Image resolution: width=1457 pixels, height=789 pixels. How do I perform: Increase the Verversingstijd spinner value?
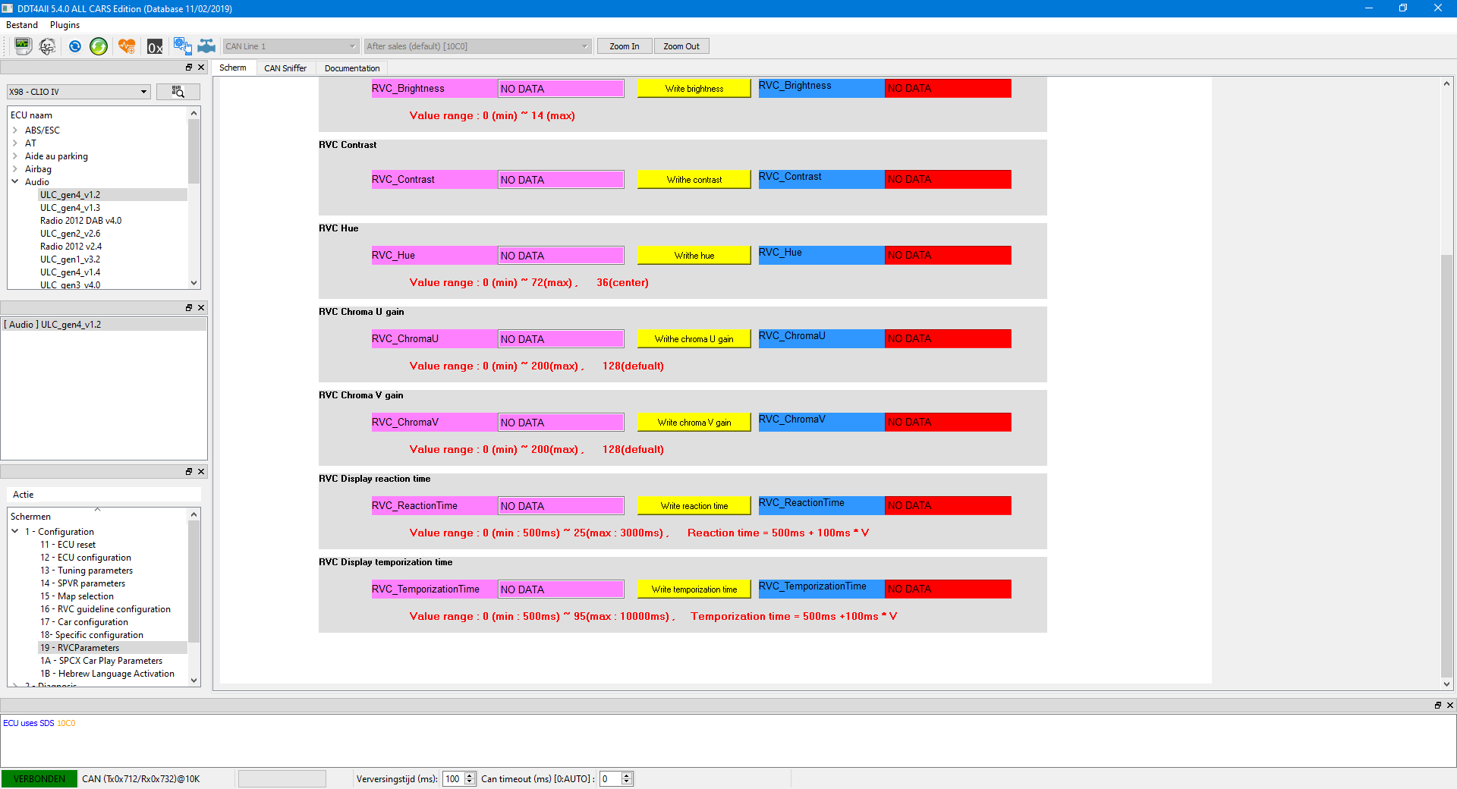click(x=470, y=775)
